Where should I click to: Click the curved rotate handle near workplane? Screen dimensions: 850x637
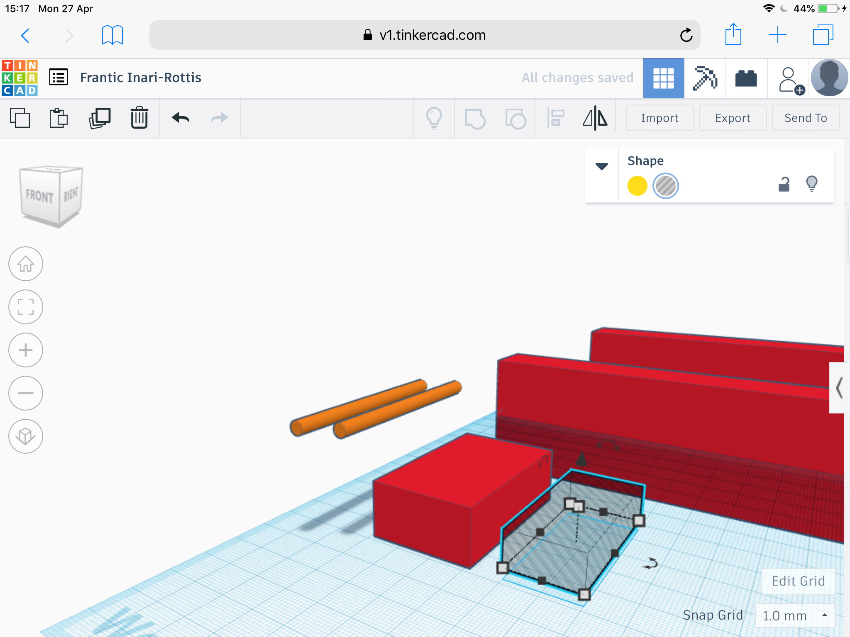coord(650,564)
